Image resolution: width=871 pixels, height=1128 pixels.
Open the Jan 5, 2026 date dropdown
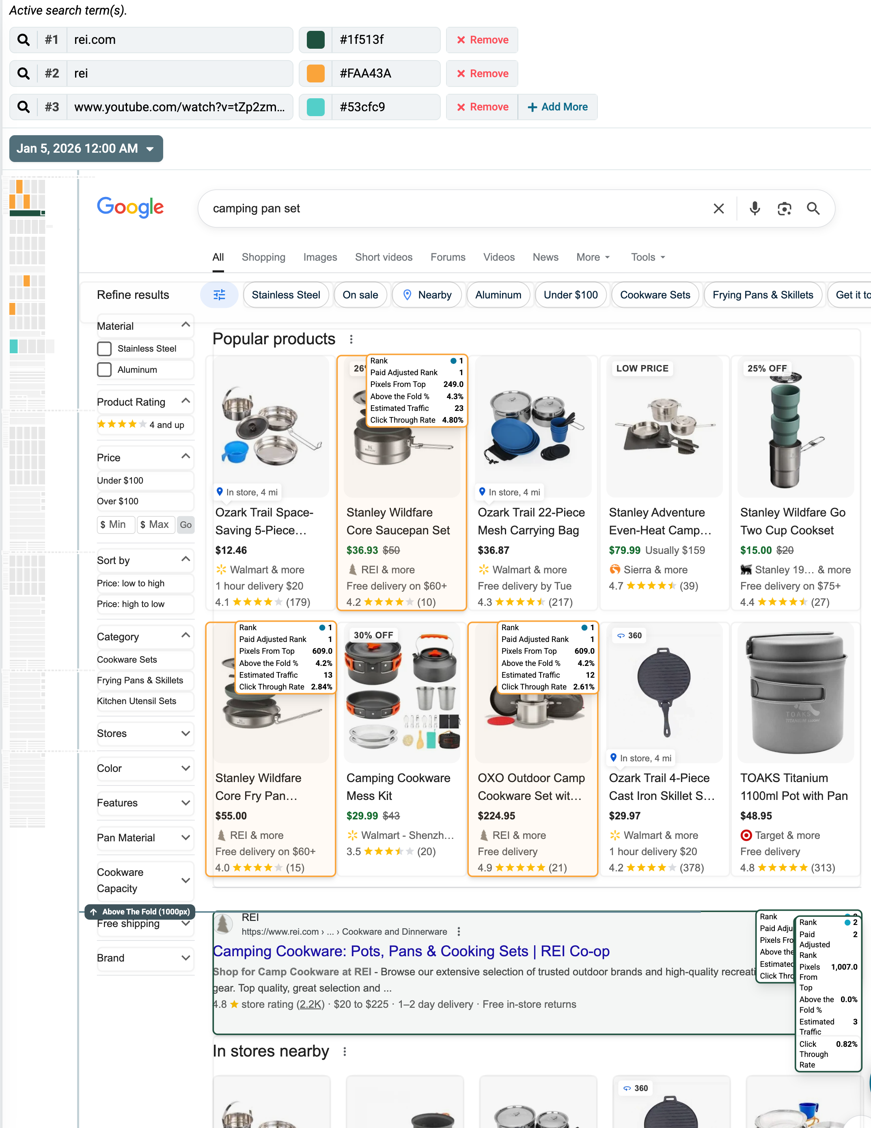pyautogui.click(x=86, y=149)
